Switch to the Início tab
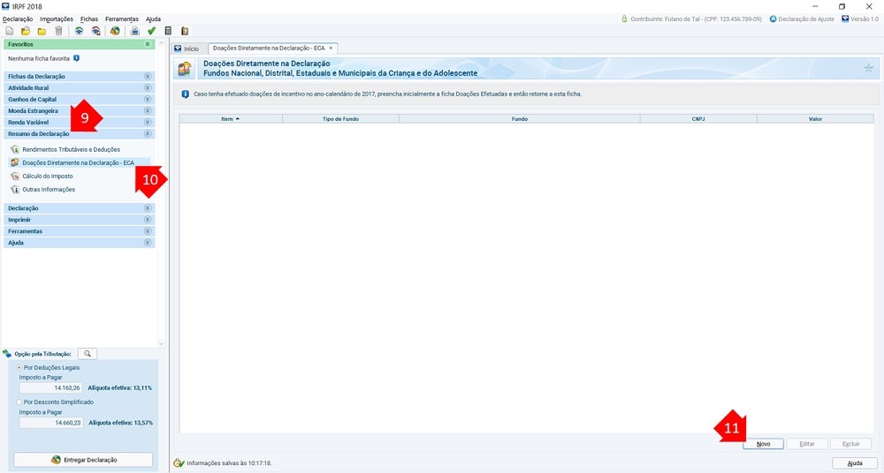 [187, 49]
